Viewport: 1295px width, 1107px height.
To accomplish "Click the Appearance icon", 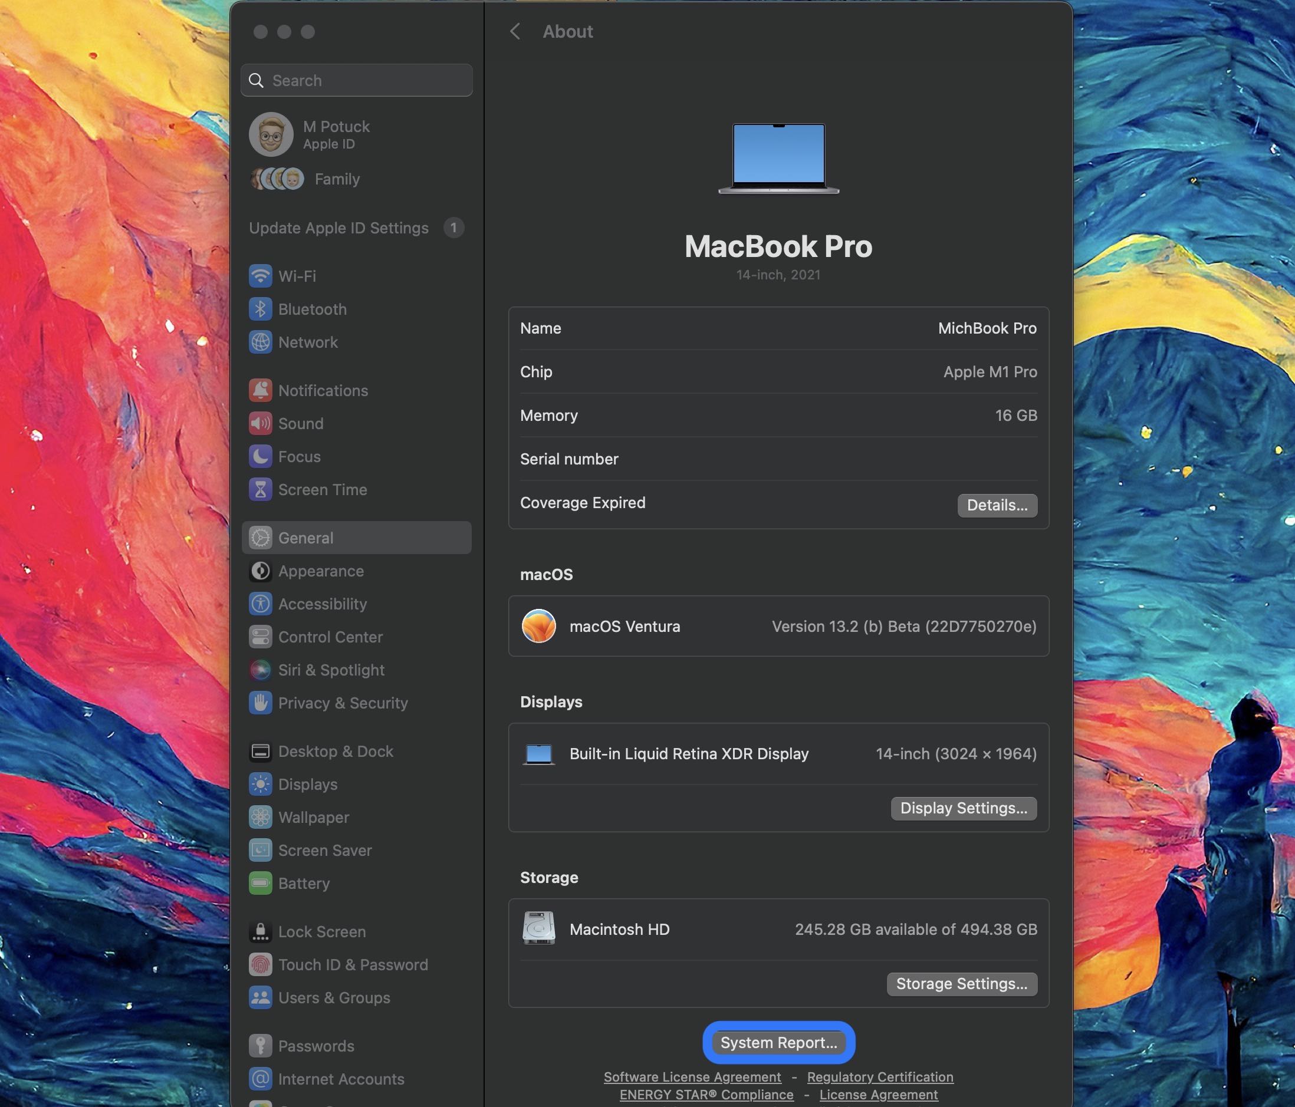I will pyautogui.click(x=261, y=571).
